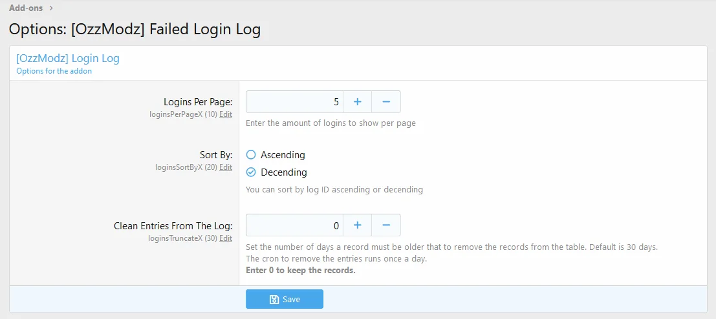Click the "Logins Per Page:" label
The height and width of the screenshot is (319, 716).
click(x=198, y=102)
